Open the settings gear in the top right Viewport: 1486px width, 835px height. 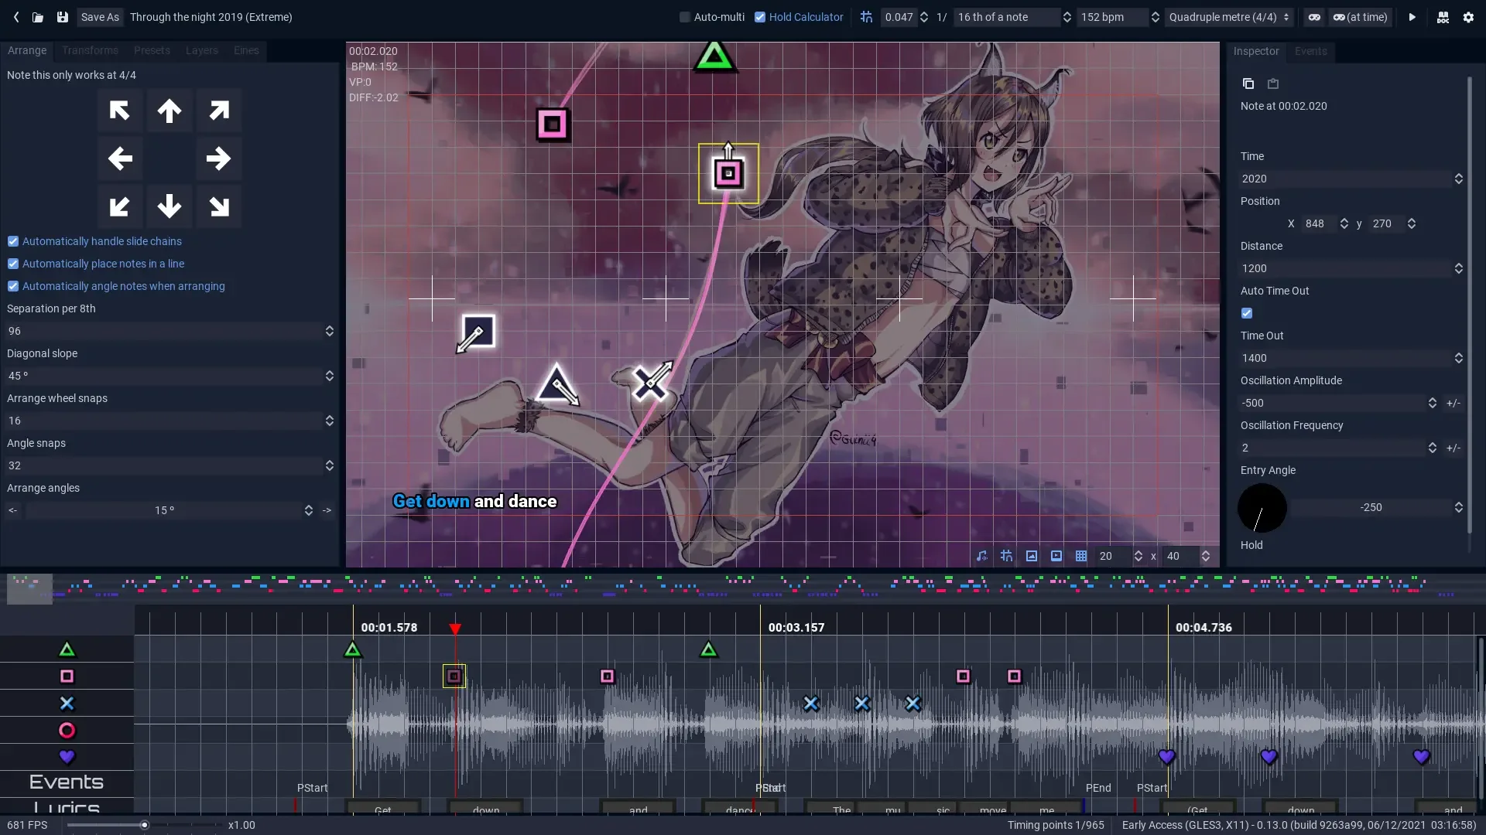point(1468,17)
